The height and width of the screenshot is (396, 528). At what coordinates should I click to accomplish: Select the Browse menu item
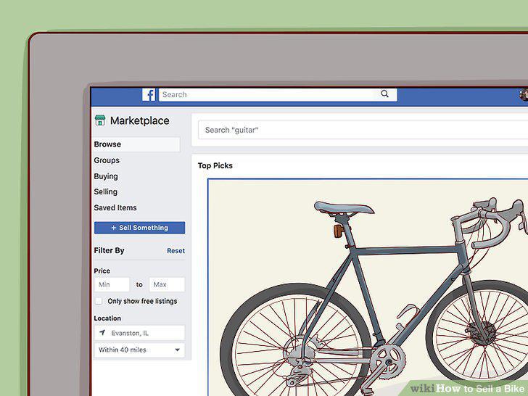point(136,144)
